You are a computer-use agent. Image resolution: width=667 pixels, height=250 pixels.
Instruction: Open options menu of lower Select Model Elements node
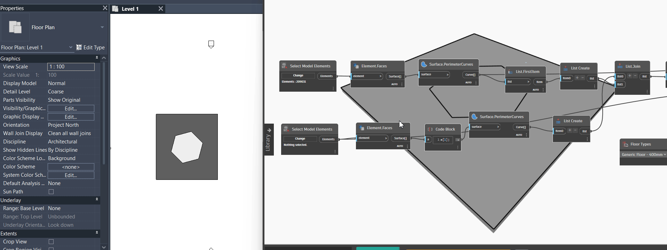tap(335, 152)
